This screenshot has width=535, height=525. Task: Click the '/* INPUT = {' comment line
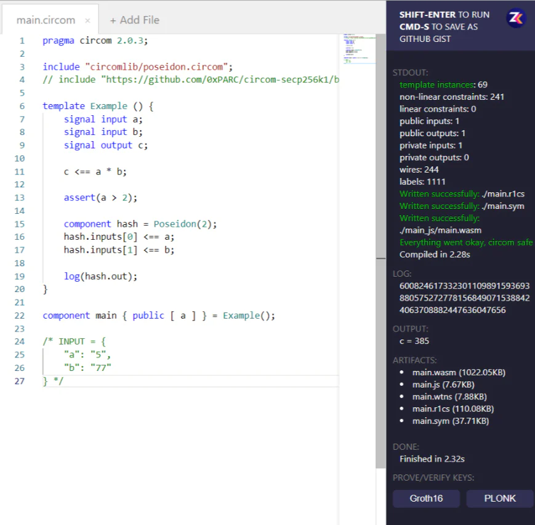tap(74, 341)
